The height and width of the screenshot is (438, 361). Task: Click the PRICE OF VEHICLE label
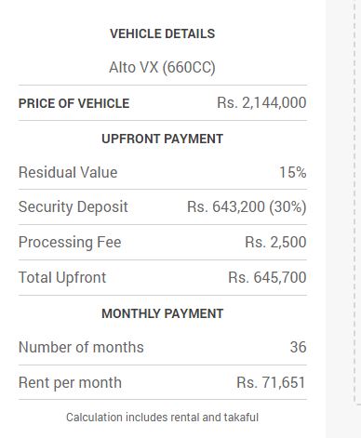point(74,103)
